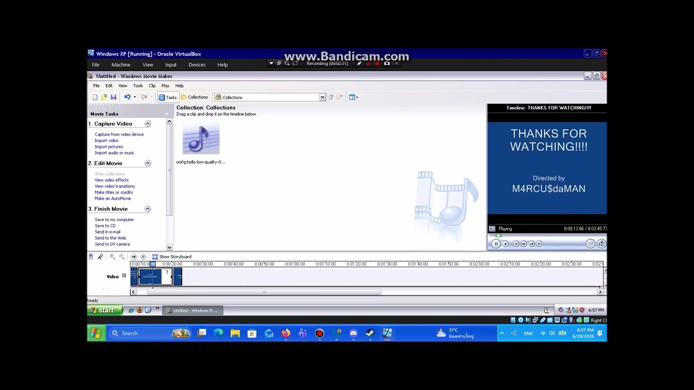
Task: Select the omfg-hello-low-quality audio clip
Action: pyautogui.click(x=201, y=144)
